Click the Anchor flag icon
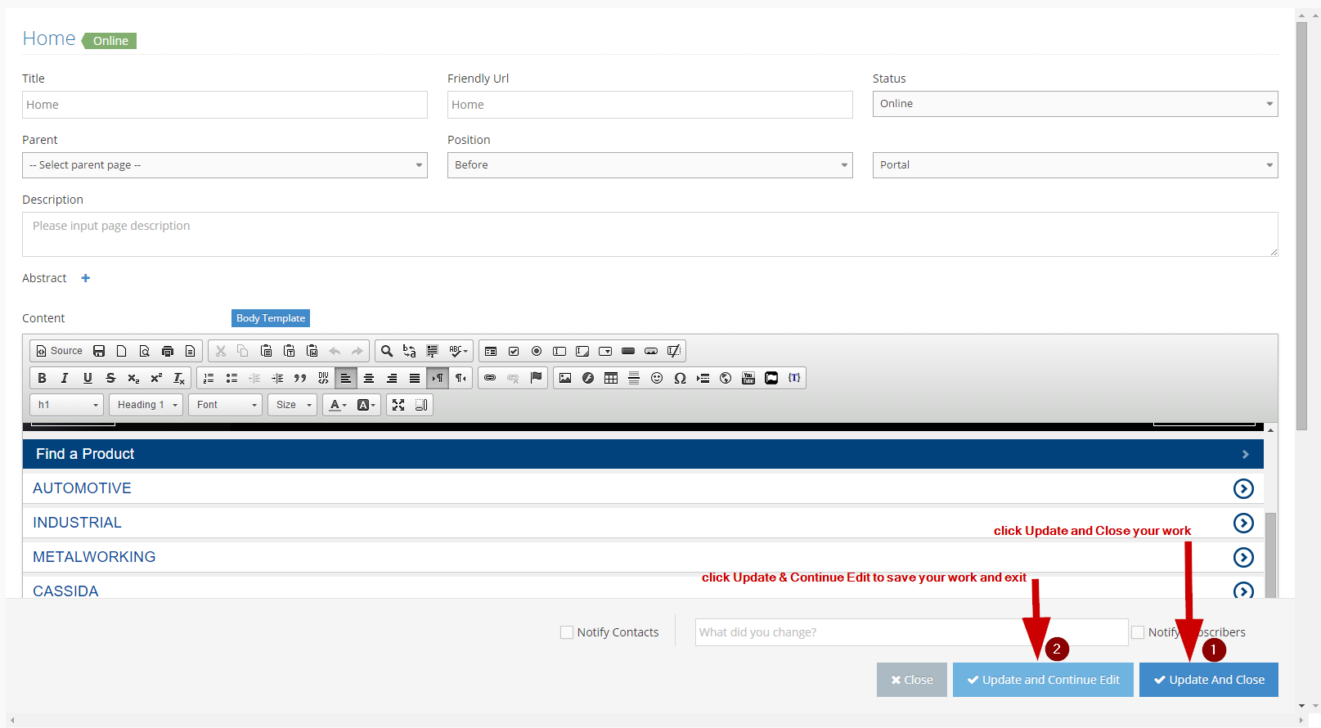This screenshot has height=728, width=1321. pyautogui.click(x=536, y=378)
